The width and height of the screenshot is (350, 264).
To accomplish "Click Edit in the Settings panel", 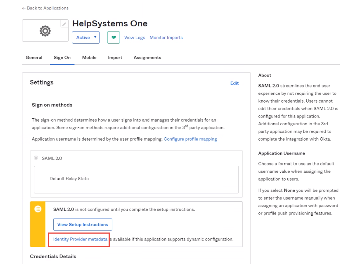I will 234,83.
